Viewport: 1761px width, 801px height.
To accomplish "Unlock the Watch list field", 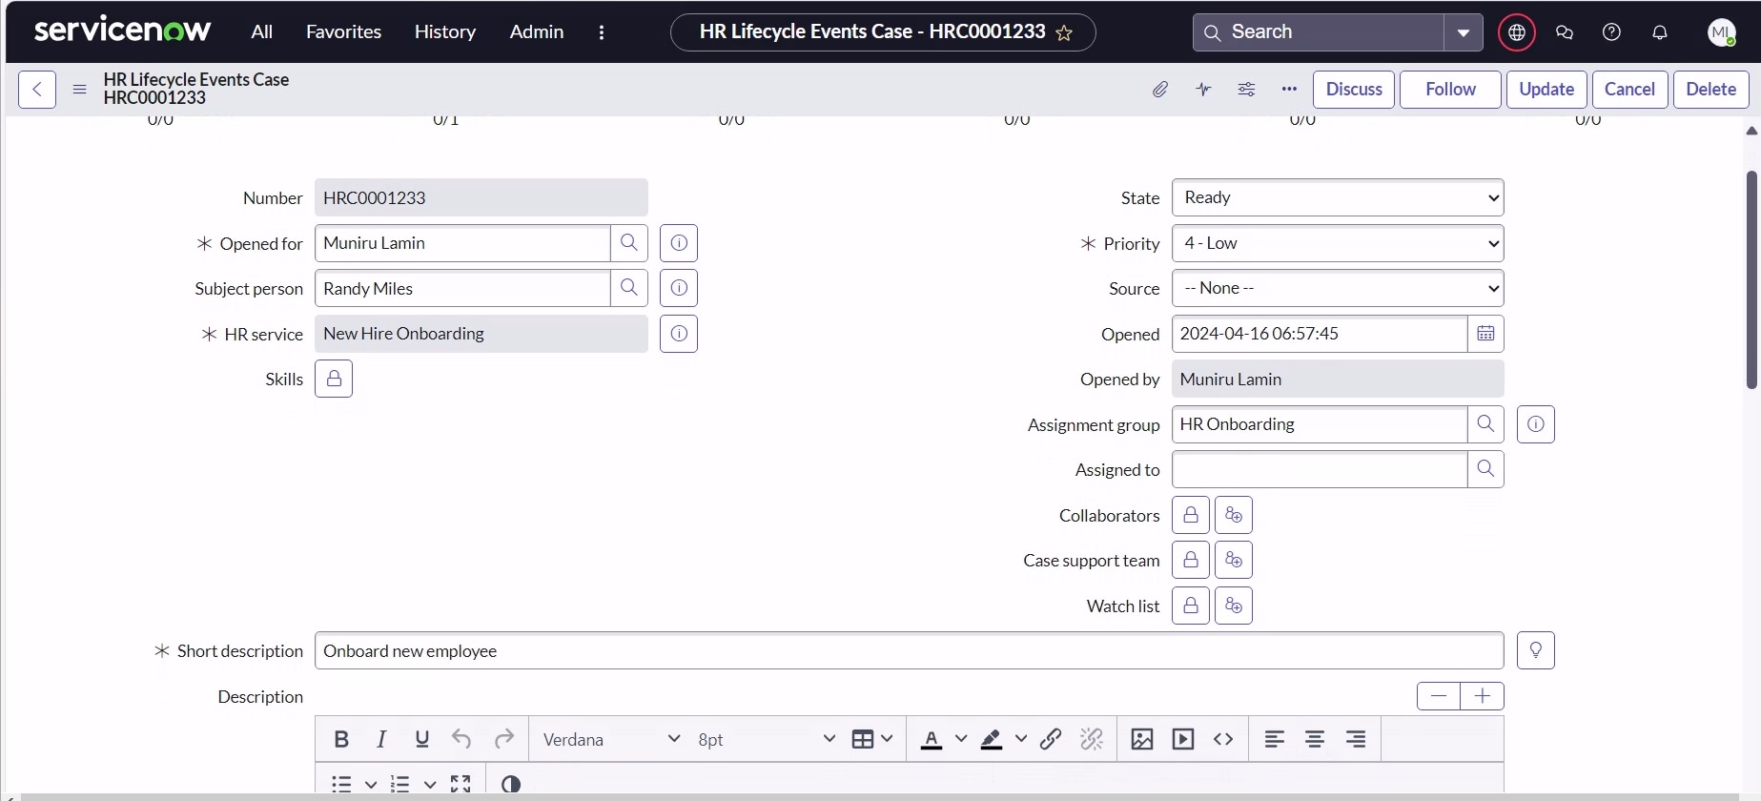I will pos(1191,606).
